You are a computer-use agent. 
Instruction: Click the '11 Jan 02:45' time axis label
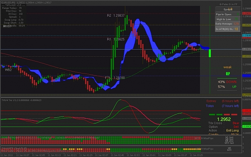pos(117,155)
